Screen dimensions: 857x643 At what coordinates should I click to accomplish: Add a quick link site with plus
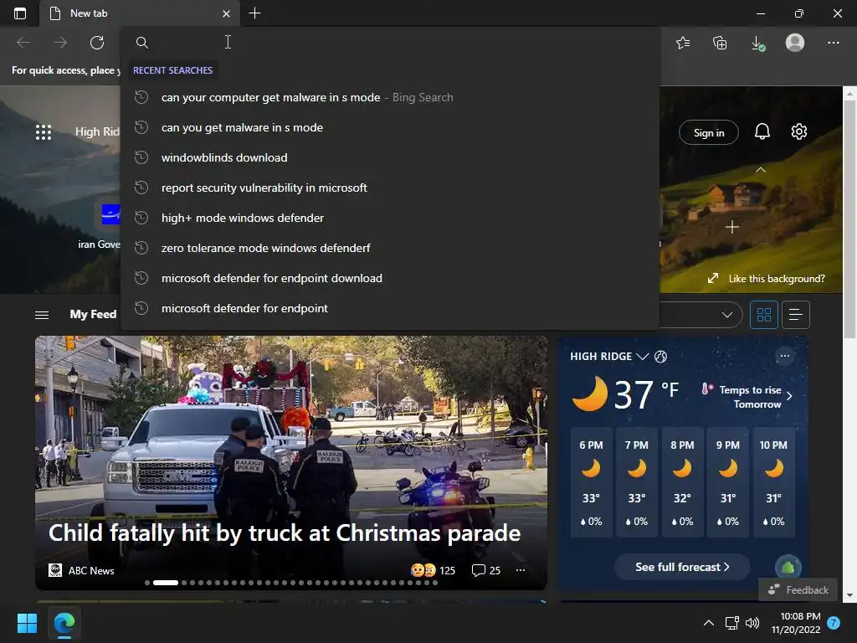click(x=732, y=227)
